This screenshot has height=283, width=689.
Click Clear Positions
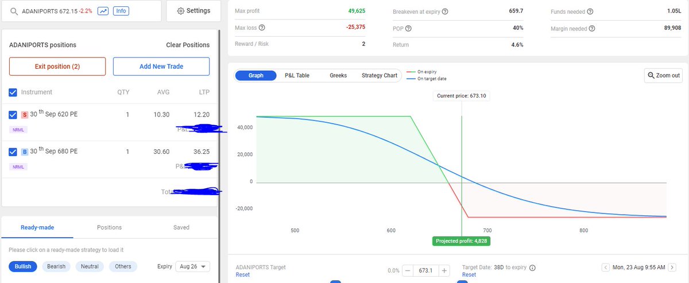click(x=188, y=45)
